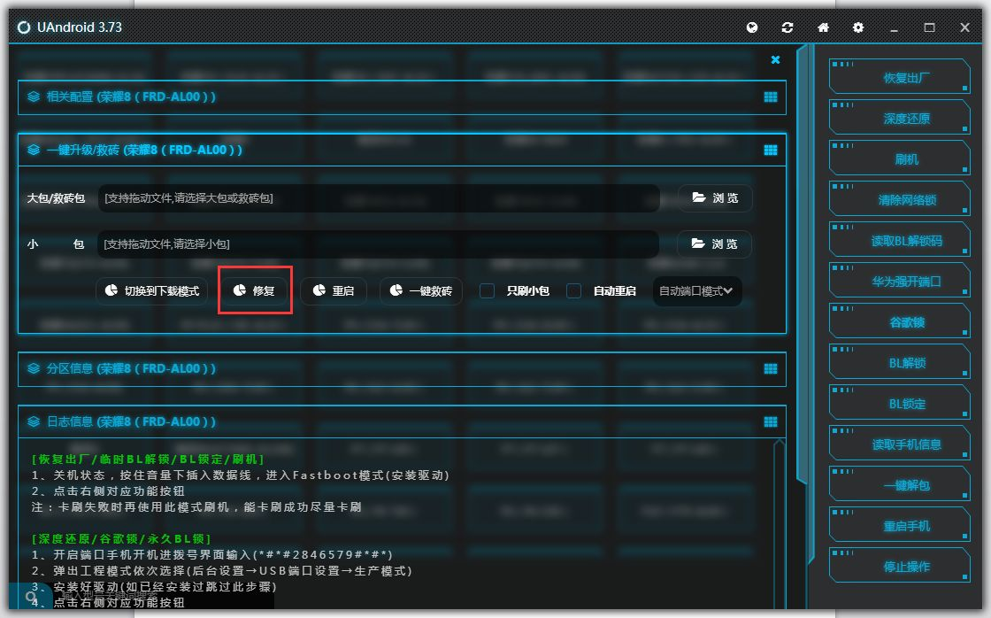This screenshot has width=991, height=618.
Task: Go to home via the house icon
Action: tap(823, 27)
